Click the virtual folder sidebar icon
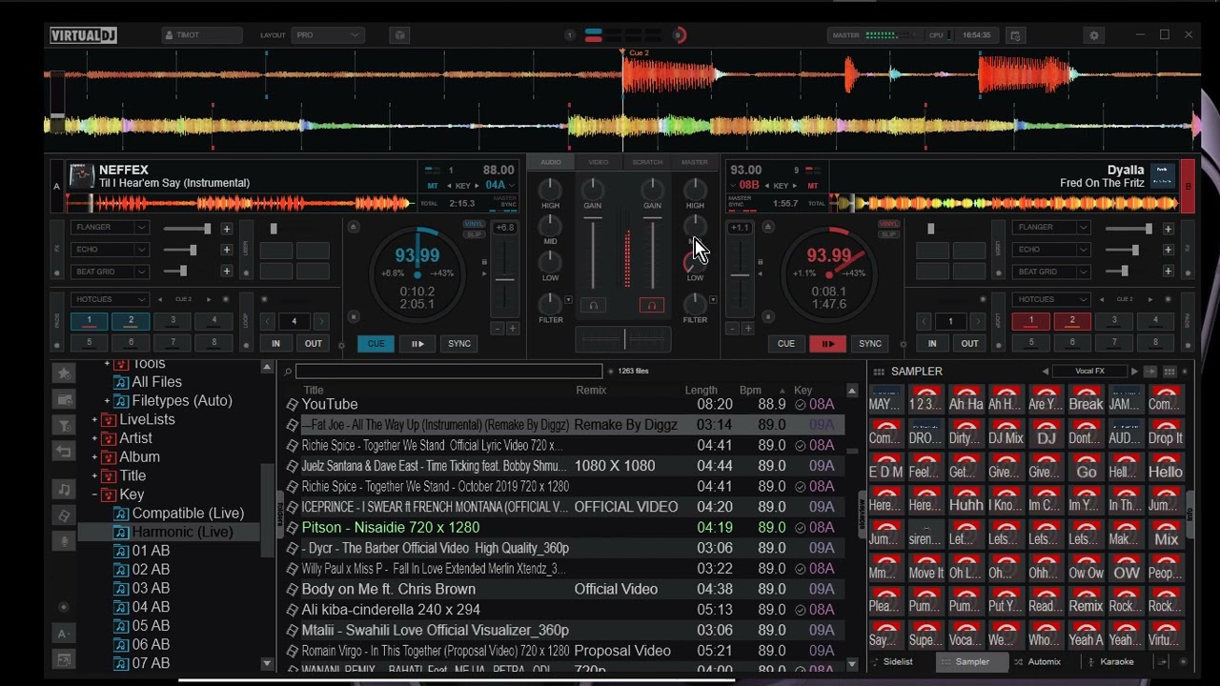Screen dimensions: 1220x686 pos(64,399)
